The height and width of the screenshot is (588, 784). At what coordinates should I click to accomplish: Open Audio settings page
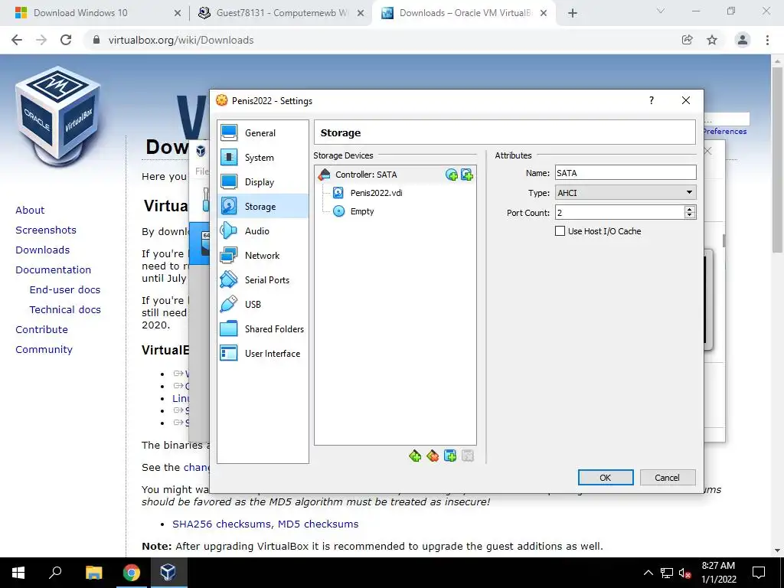[263, 231]
